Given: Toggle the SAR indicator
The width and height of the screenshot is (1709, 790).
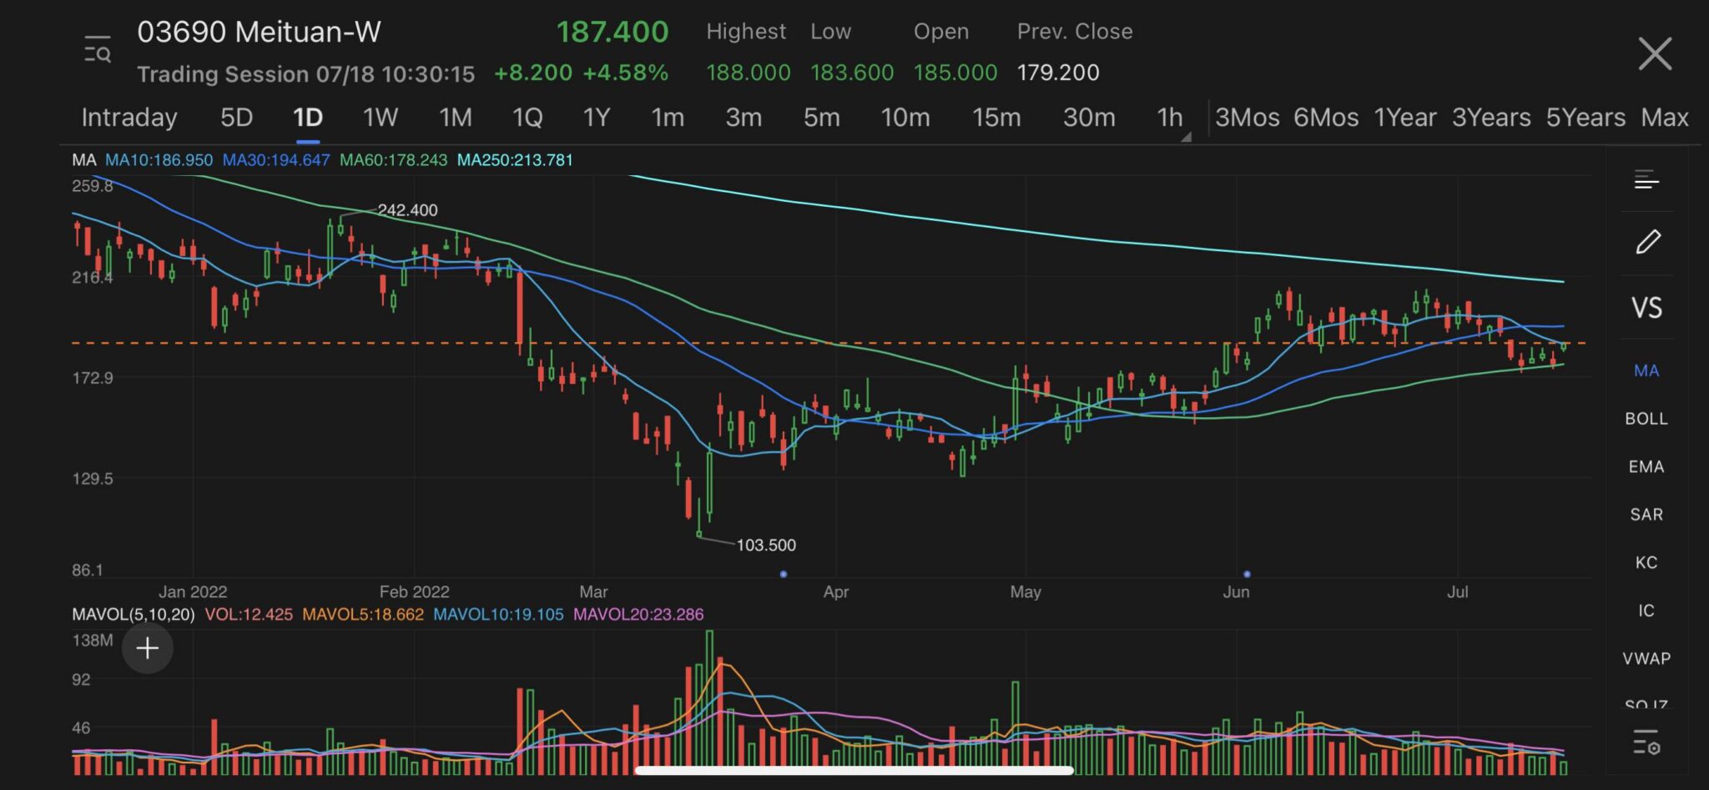Looking at the screenshot, I should click(1646, 515).
